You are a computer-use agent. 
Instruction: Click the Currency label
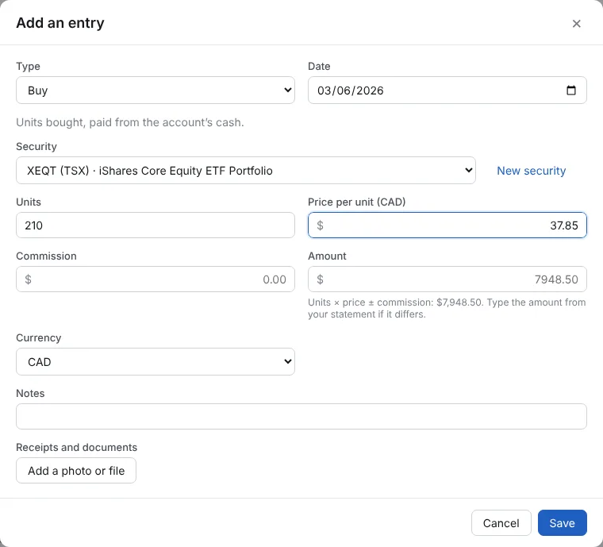tap(38, 337)
